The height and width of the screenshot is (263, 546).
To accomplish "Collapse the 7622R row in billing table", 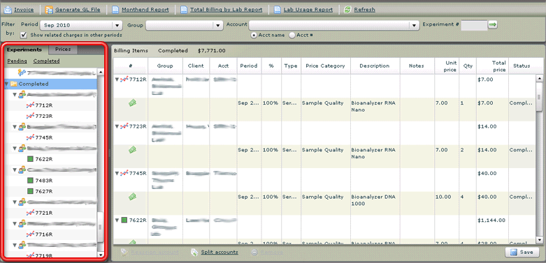I will 117,220.
